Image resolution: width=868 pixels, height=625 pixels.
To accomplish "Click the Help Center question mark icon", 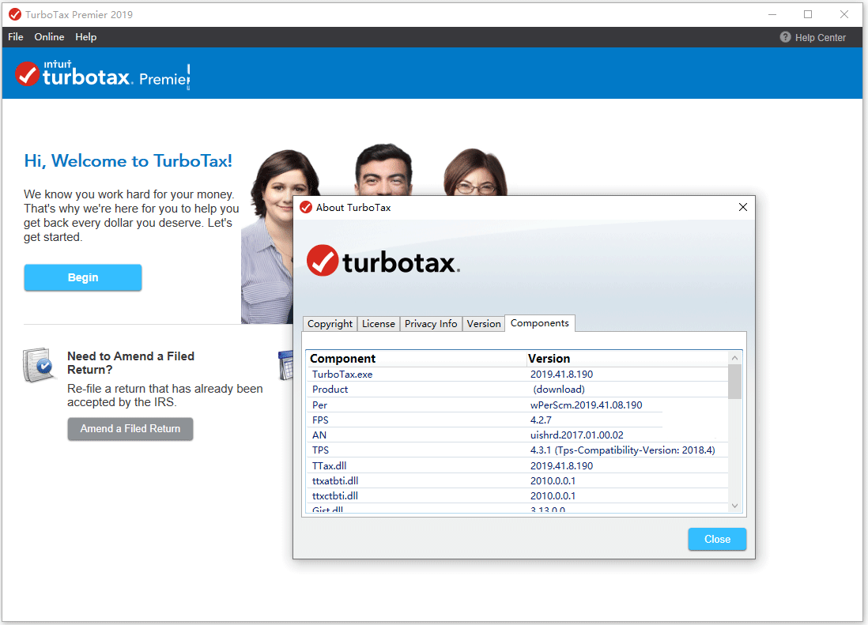I will (785, 37).
